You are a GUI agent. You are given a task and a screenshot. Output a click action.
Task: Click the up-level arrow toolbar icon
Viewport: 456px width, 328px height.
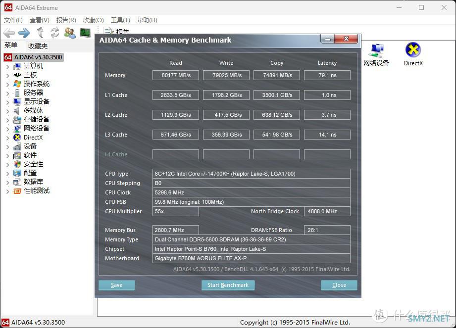click(40, 33)
